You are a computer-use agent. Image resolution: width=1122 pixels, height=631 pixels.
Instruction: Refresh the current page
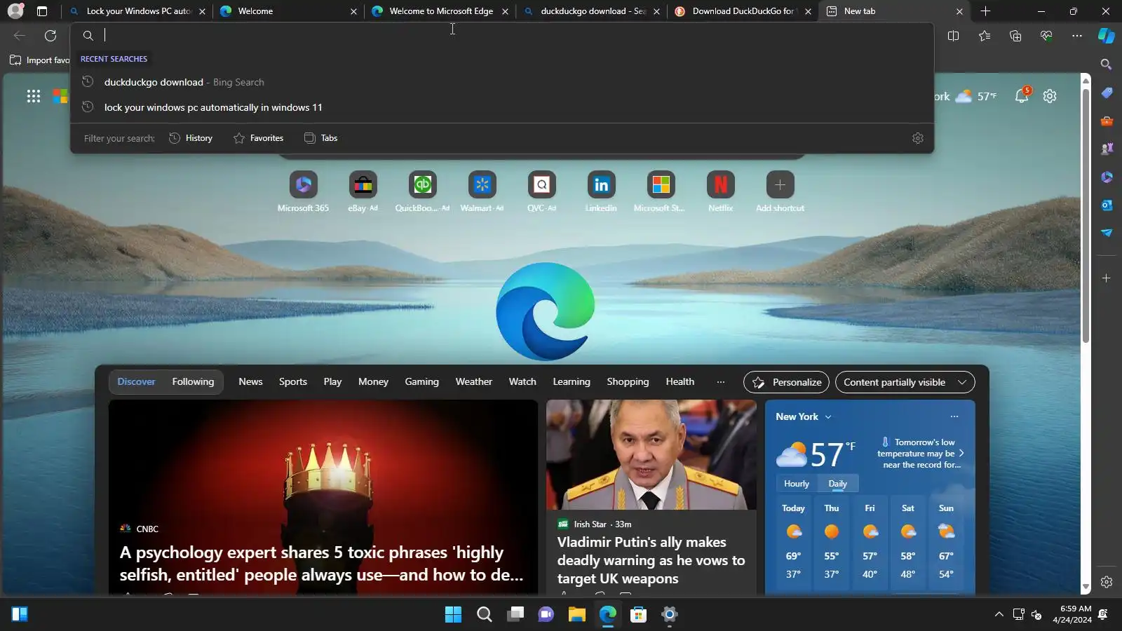(x=50, y=36)
